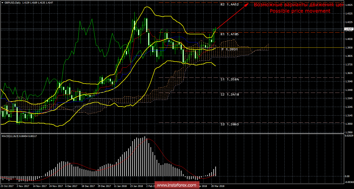Click the current price tag 1.4147
This screenshot has width=354, height=189.
coord(348,29)
